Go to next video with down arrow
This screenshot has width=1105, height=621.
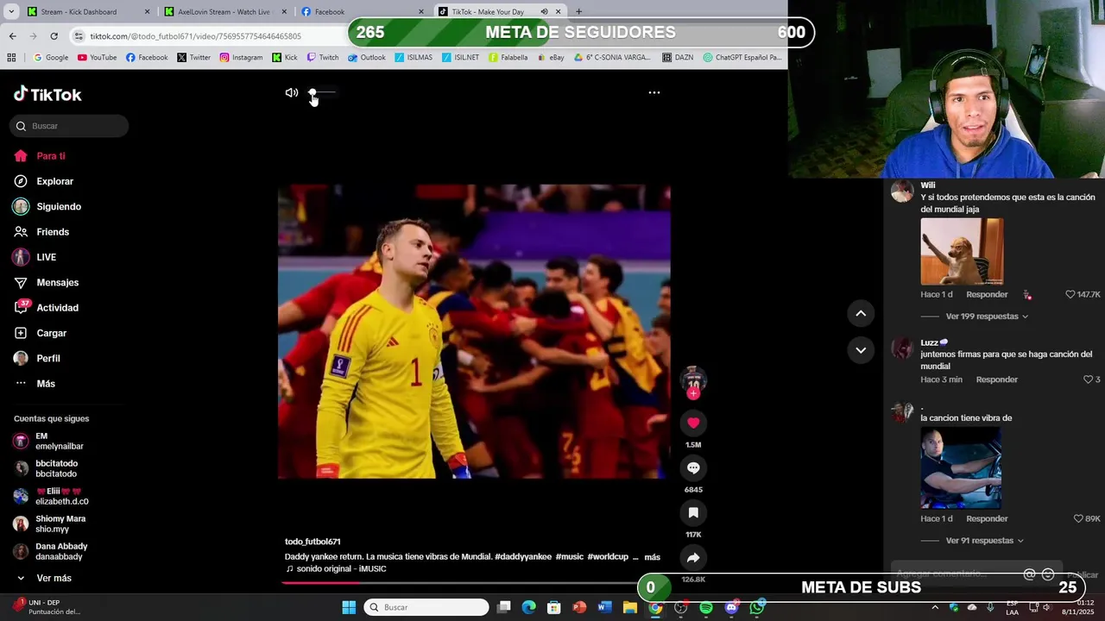(x=861, y=350)
